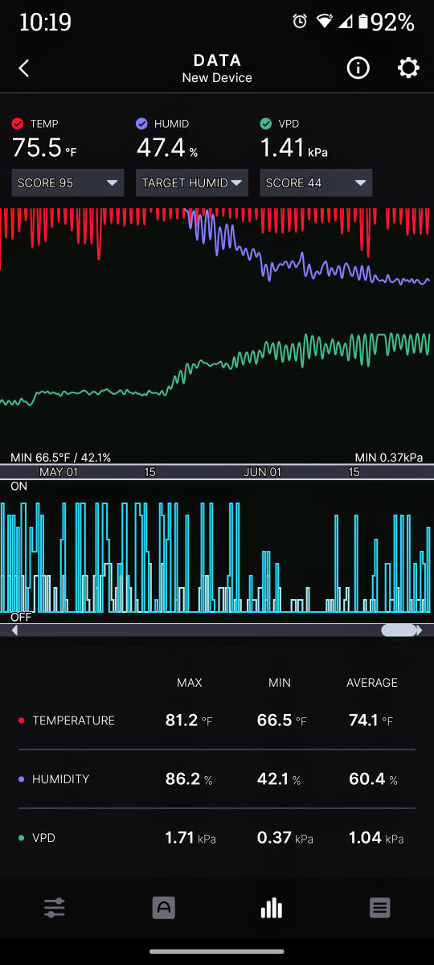Tap the alarm clock status icon
Screen dimensions: 434x965
[x=300, y=23]
